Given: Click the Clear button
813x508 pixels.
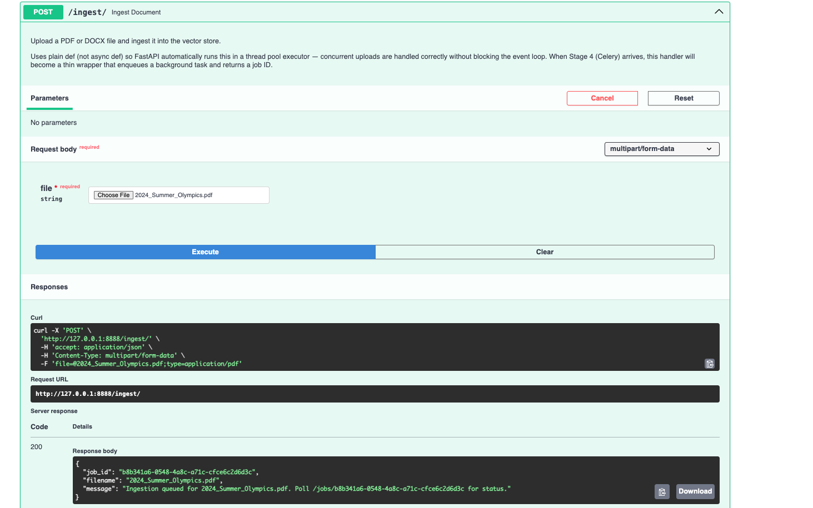Looking at the screenshot, I should click(x=545, y=252).
